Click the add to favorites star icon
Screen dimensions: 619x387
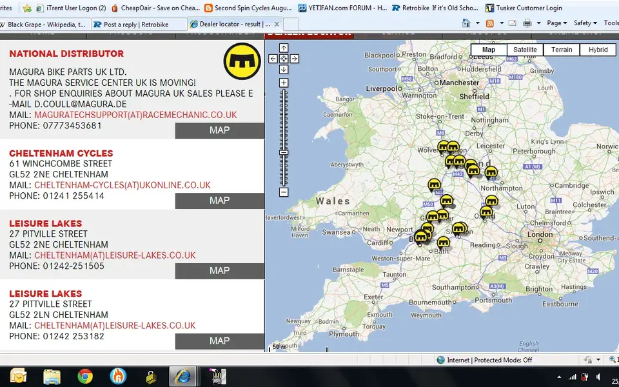[27, 8]
